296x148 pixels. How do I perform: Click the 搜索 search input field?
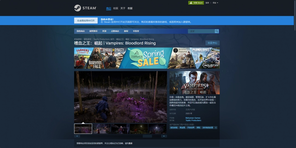[x=201, y=31]
